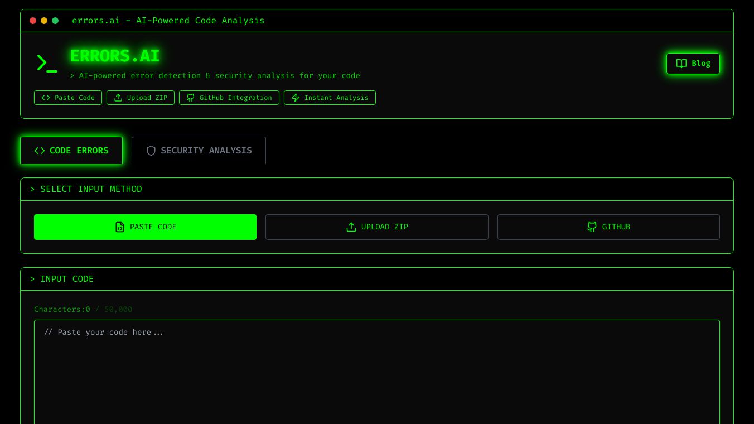The width and height of the screenshot is (754, 424).
Task: Open the Blog page
Action: coord(693,64)
